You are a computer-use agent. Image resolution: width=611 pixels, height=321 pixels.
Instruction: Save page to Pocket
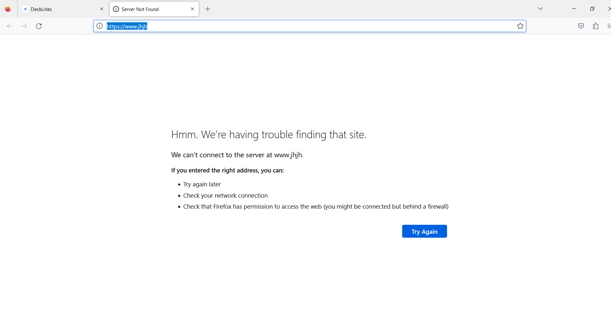(x=581, y=26)
